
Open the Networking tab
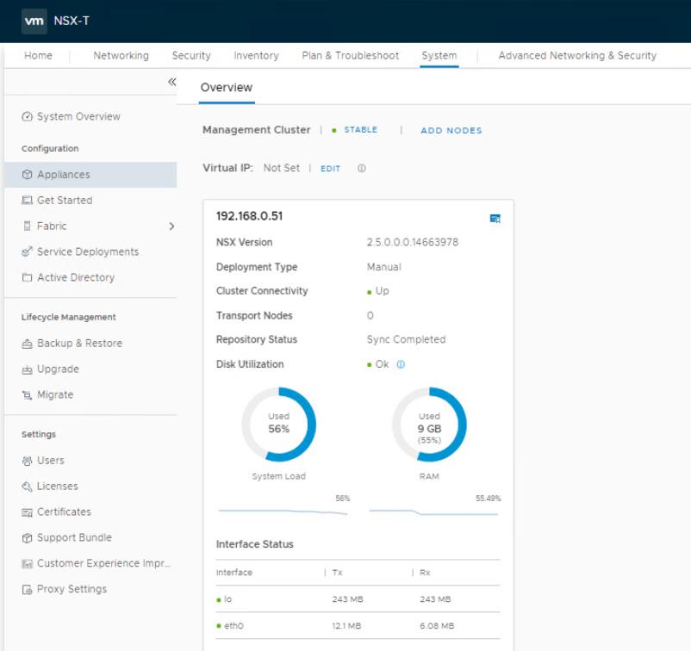(x=121, y=55)
